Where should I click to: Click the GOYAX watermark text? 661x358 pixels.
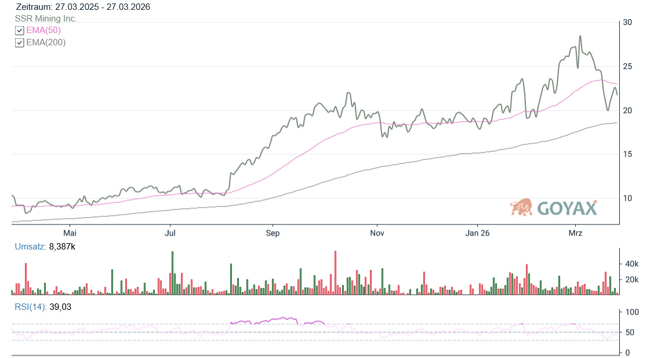566,208
